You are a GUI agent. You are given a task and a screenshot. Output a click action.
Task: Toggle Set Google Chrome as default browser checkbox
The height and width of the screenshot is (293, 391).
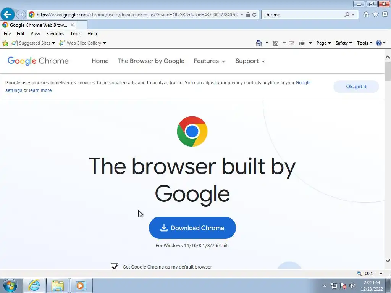coord(115,266)
